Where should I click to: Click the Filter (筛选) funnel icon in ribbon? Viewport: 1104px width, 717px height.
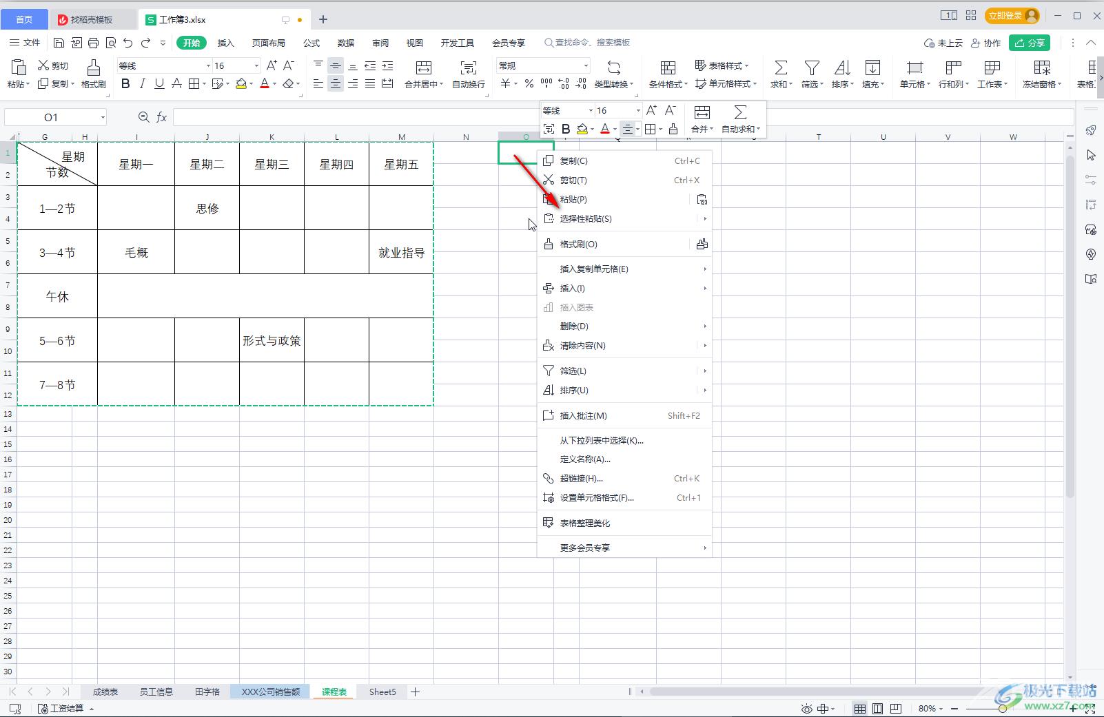coord(812,67)
